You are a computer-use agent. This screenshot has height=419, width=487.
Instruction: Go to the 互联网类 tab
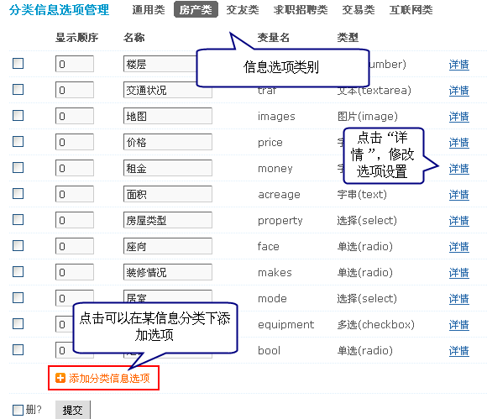[411, 10]
